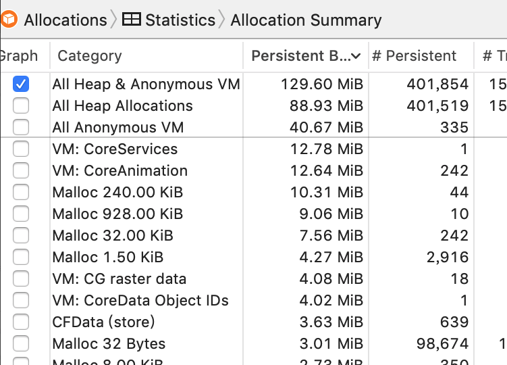Select the VM: CG raster data row
Screen dimensions: 507x365
coord(254,279)
